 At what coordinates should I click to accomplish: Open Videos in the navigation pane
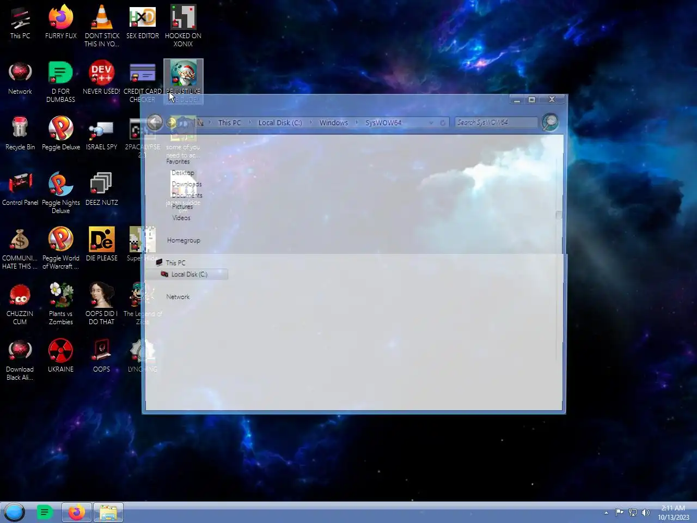point(181,218)
